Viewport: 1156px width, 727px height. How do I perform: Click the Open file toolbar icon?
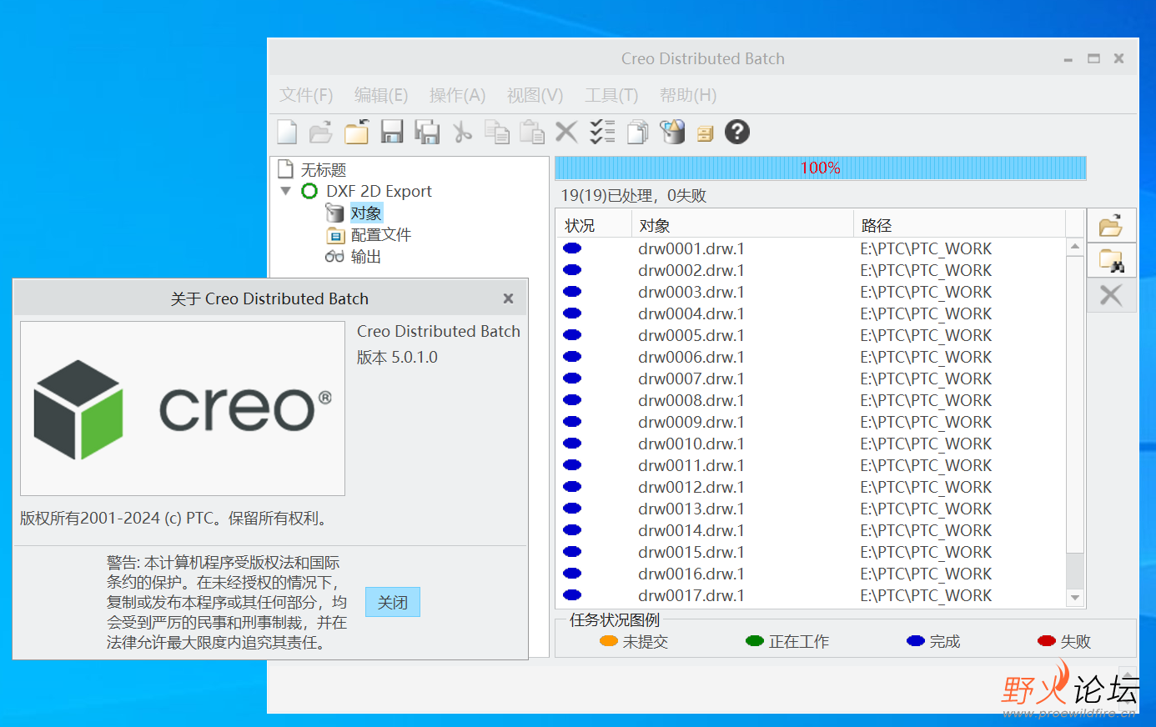[x=321, y=132]
